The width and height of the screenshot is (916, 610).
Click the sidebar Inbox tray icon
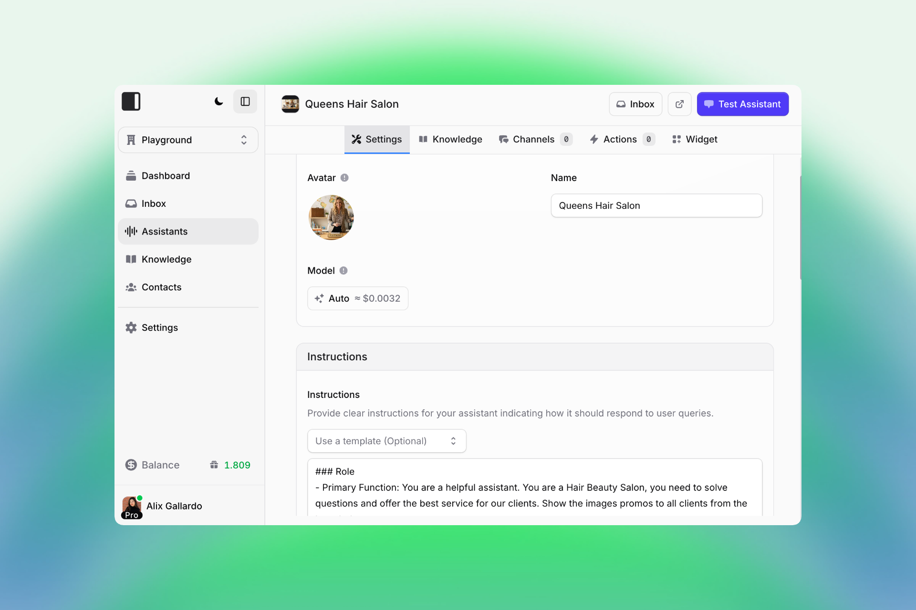(x=131, y=203)
